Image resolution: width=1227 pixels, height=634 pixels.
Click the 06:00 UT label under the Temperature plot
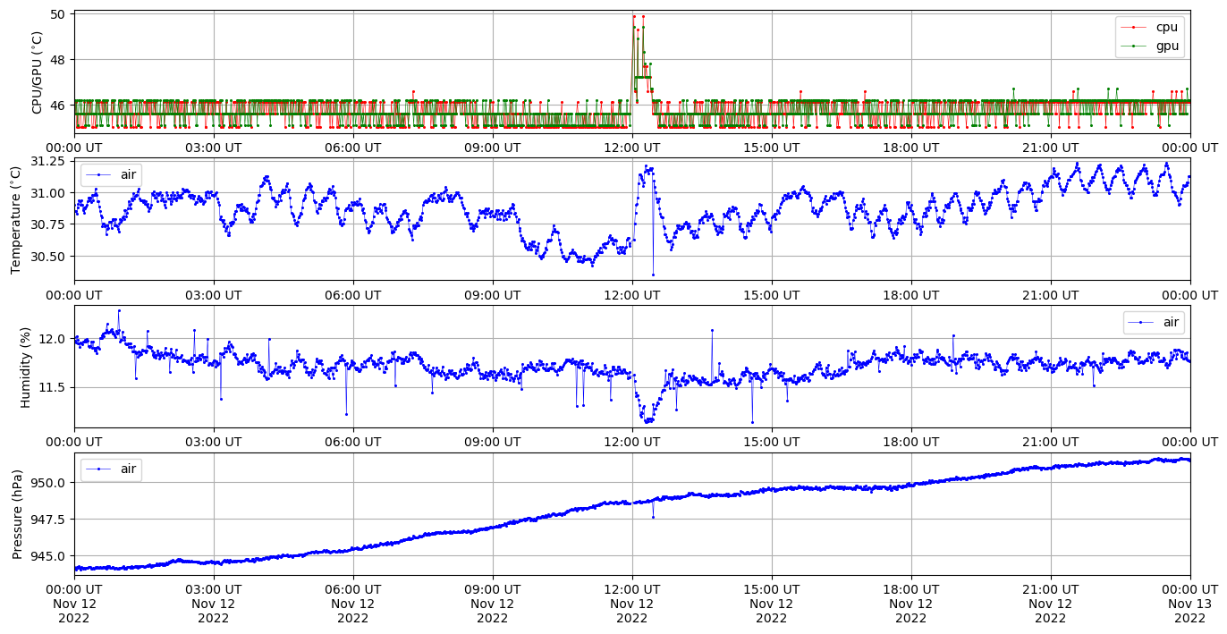353,295
